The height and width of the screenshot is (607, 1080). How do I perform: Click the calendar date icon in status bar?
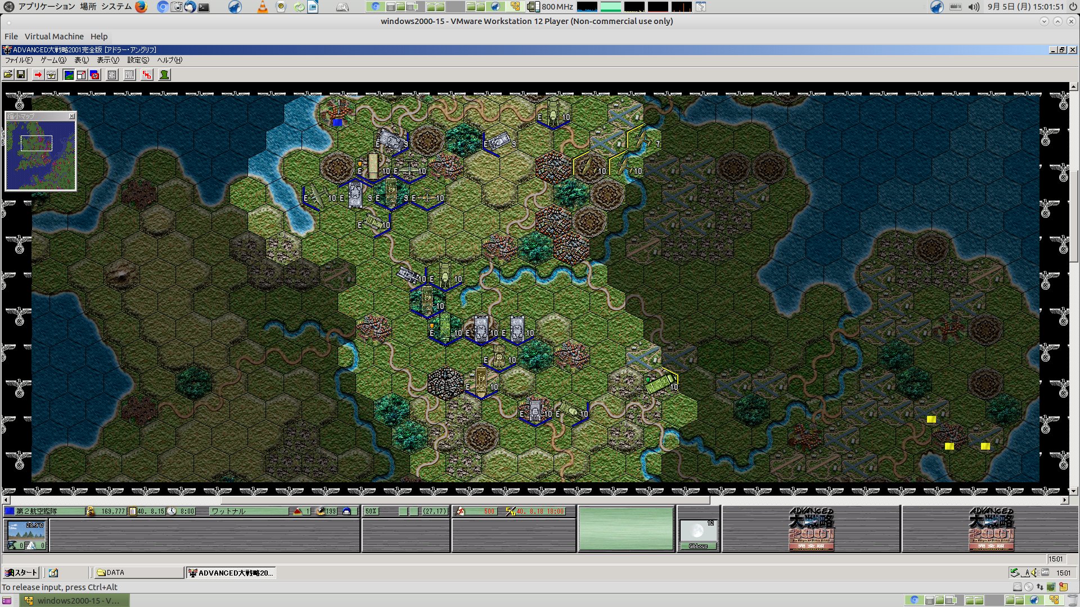133,511
